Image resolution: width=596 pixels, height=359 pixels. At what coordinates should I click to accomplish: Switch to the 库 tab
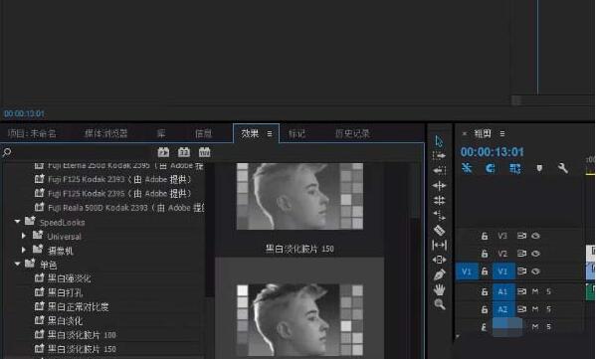[161, 133]
